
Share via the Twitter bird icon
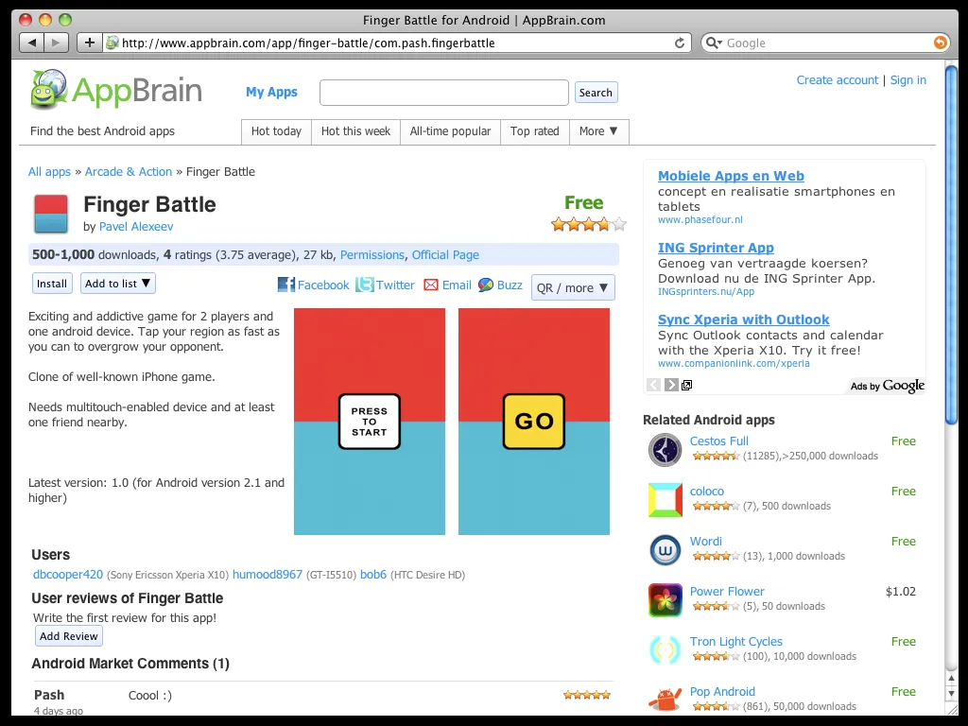(x=364, y=285)
